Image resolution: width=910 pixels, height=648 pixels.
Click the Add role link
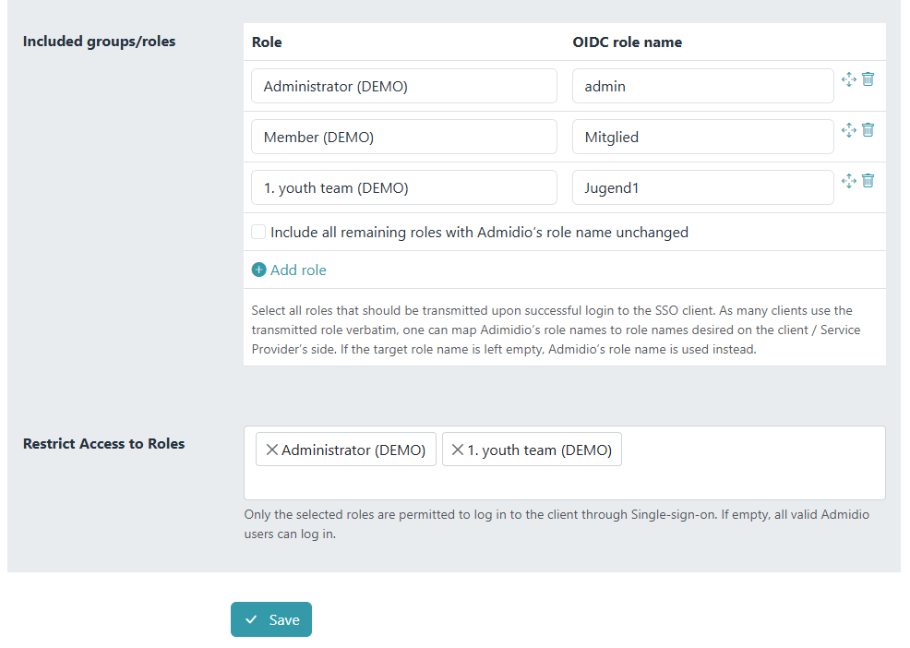(x=297, y=270)
